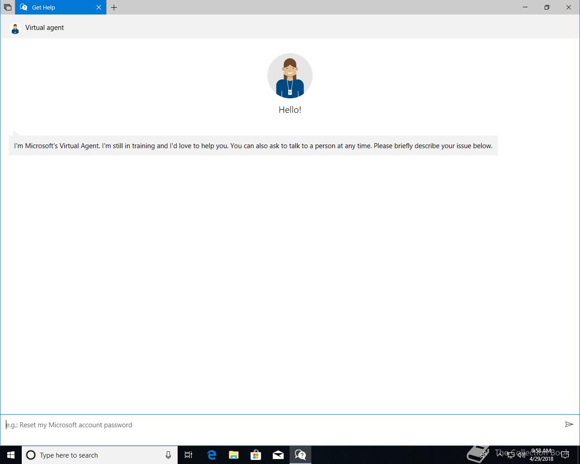The height and width of the screenshot is (464, 580).
Task: Click the tab sets icon at top-left
Action: coord(7,7)
